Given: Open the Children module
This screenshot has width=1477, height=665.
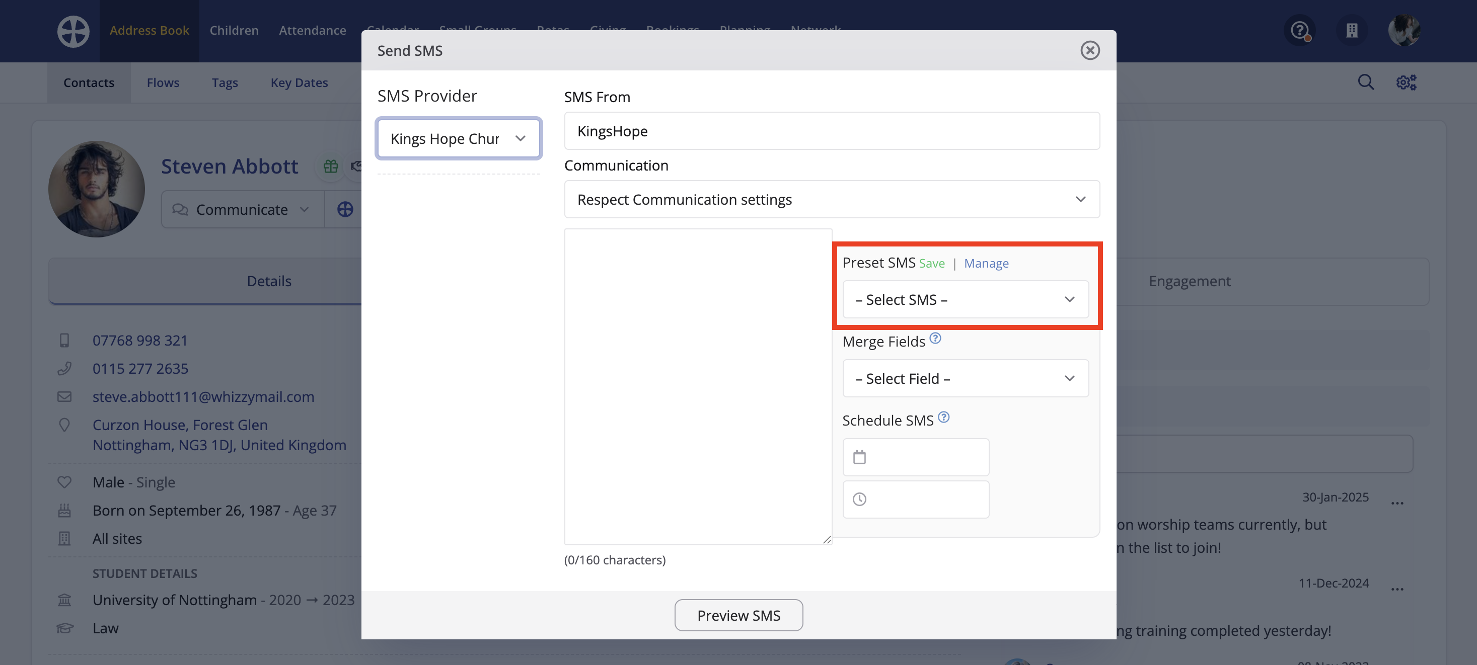Looking at the screenshot, I should click(234, 30).
